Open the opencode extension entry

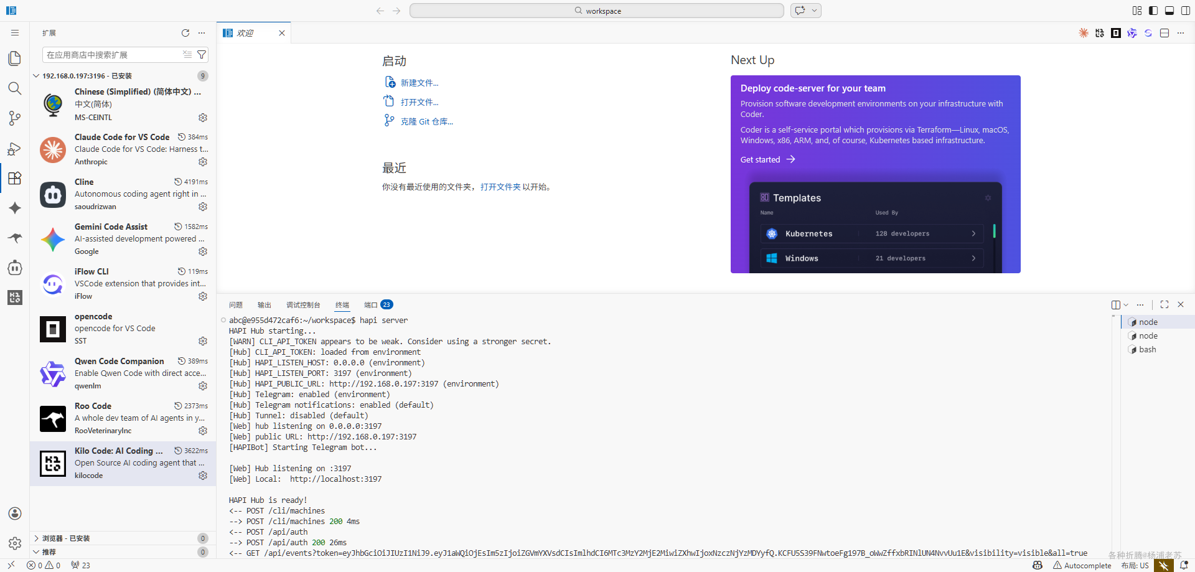pyautogui.click(x=123, y=329)
